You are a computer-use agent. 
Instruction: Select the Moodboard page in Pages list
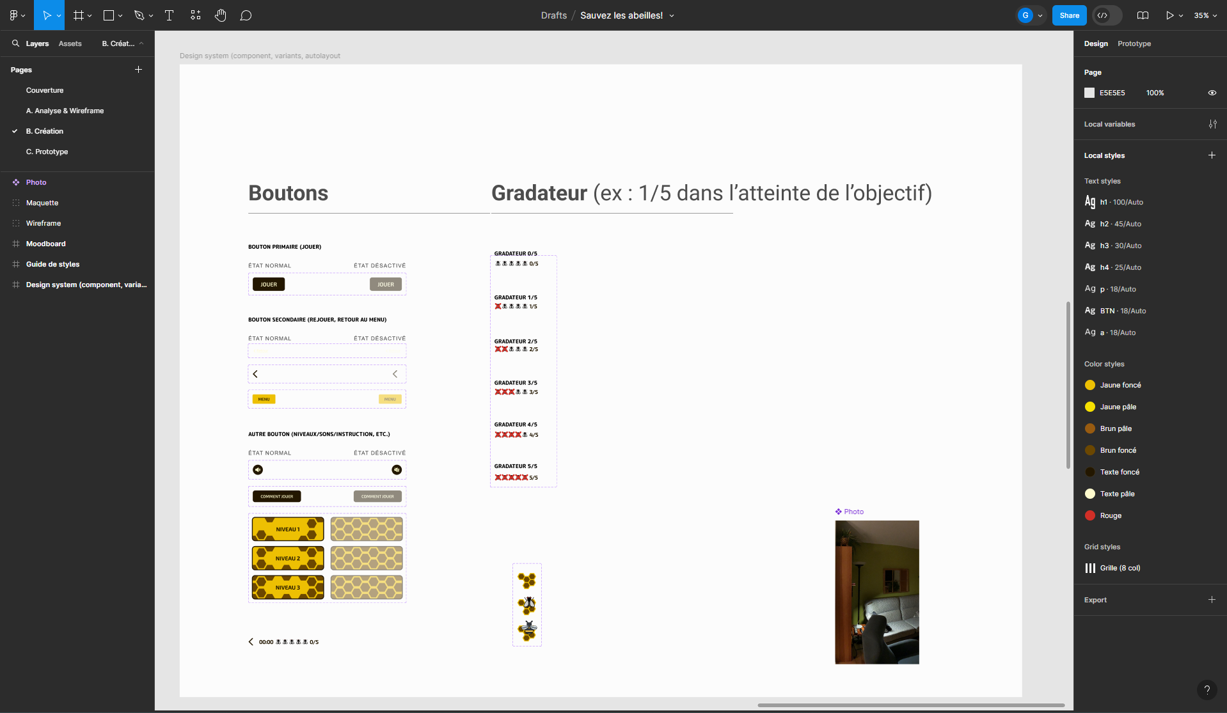45,244
